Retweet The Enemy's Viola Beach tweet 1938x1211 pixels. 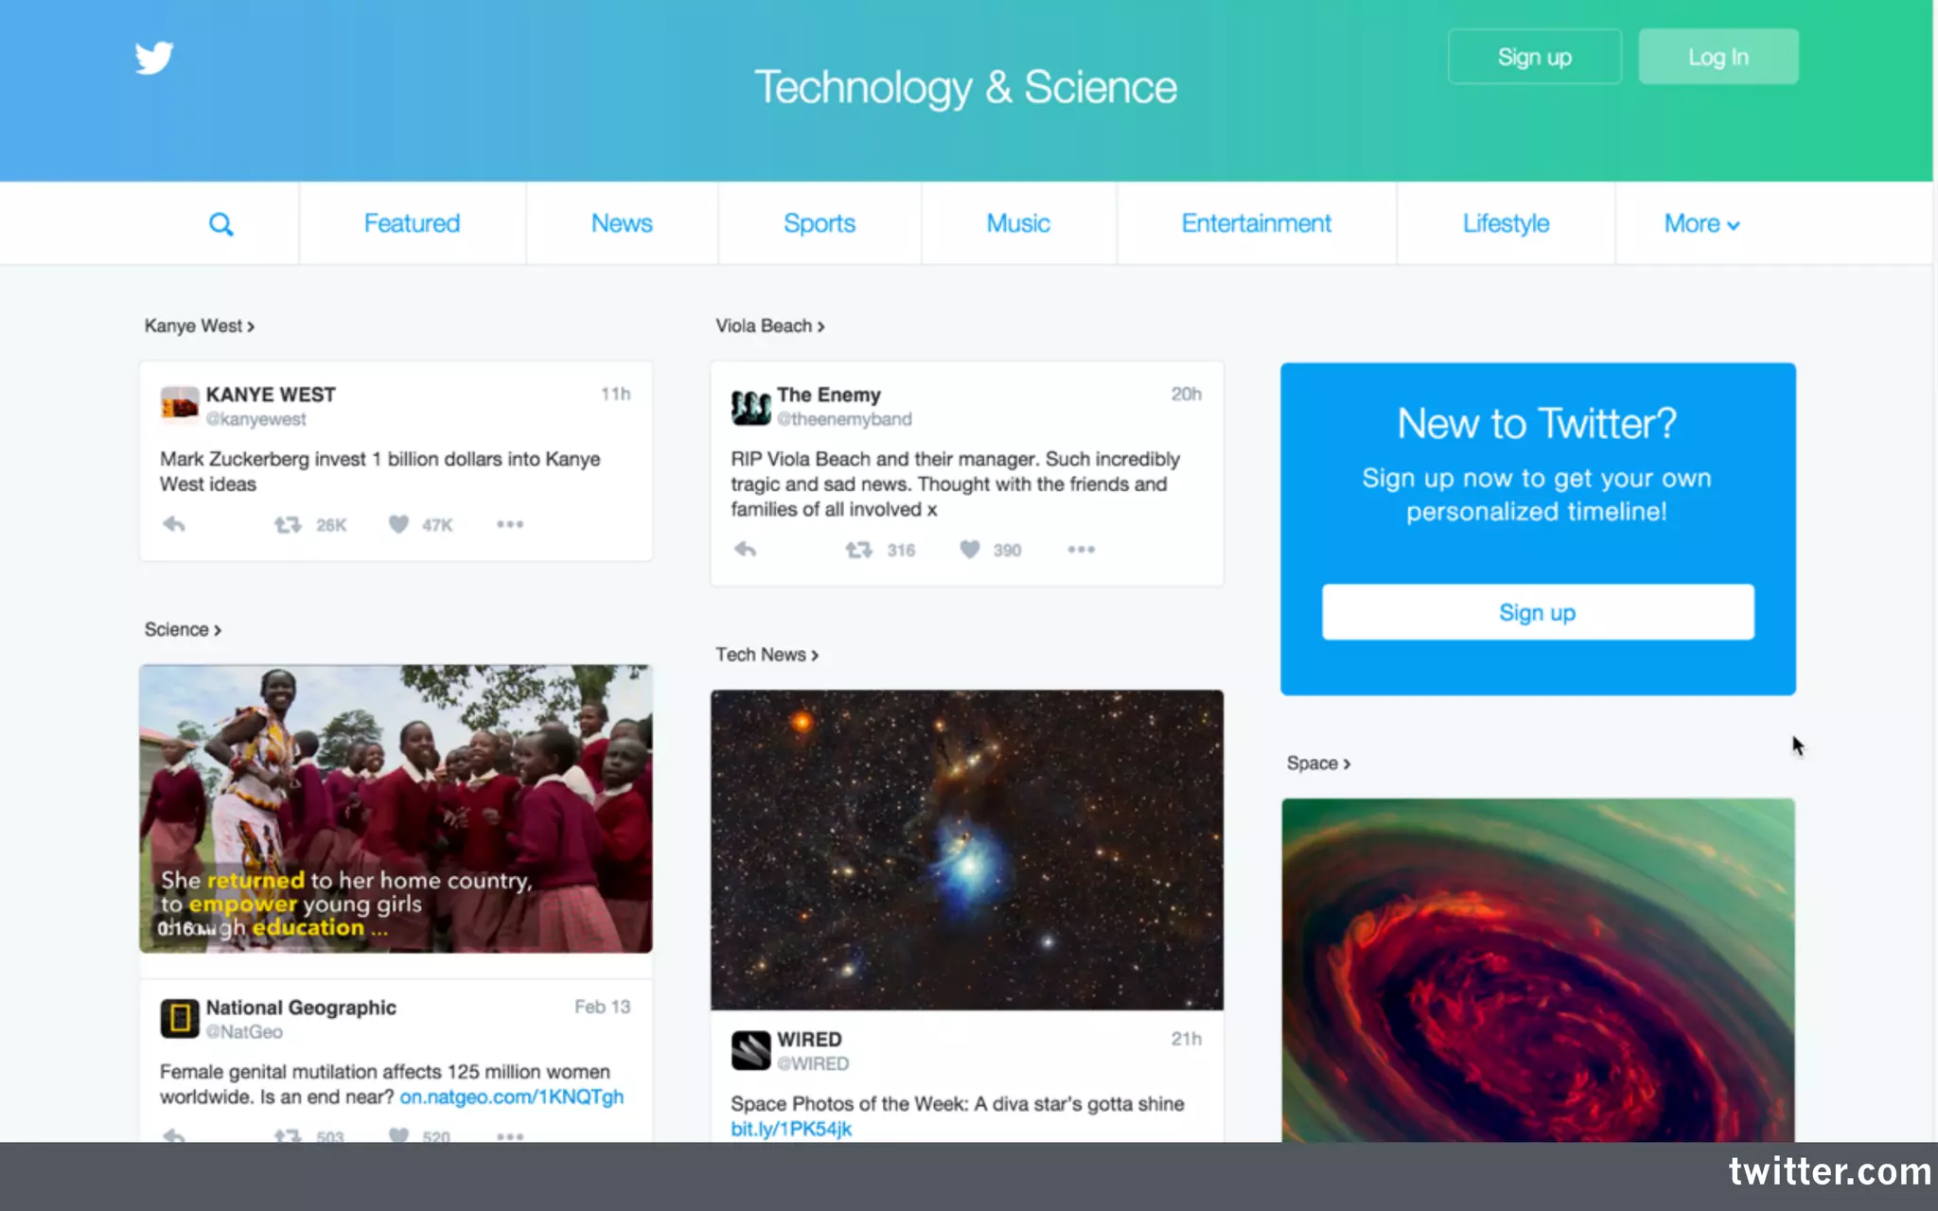pos(858,550)
